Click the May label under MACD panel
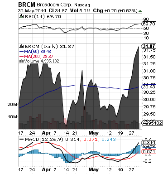163x174 pixels. (93, 169)
